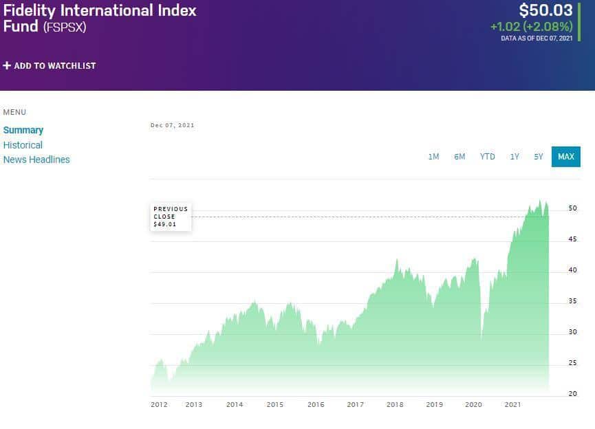Viewport: 595px width, 429px height.
Task: Click the 2015 label on the x-axis
Action: [x=274, y=405]
